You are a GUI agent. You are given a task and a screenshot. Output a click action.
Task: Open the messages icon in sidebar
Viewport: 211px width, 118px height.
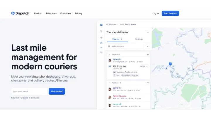101,52
